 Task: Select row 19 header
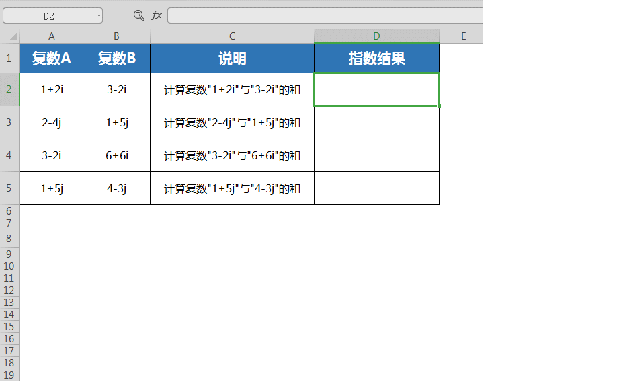click(x=9, y=375)
